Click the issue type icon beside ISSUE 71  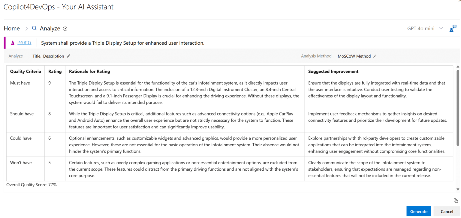point(12,43)
